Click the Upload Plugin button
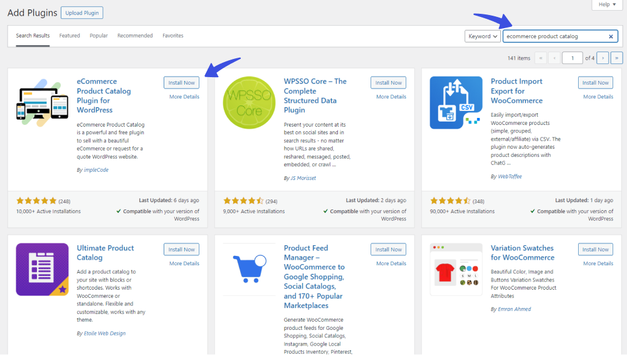Screen dimensions: 627x355 [82, 13]
